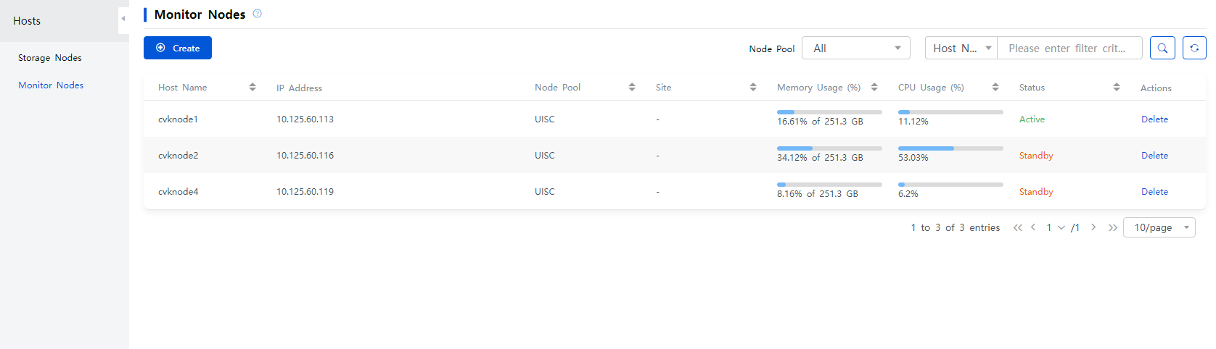Viewport: 1216px width, 349px height.
Task: Collapse the Hosts sidebar panel arrow
Action: point(123,20)
